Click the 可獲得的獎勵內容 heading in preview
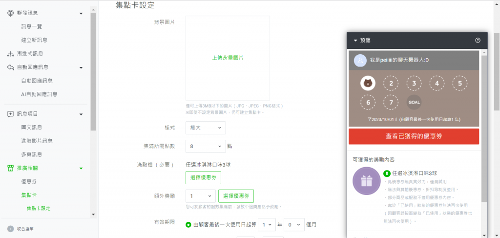The image size is (500, 238). (x=374, y=159)
